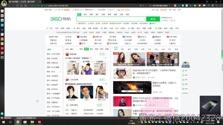The width and height of the screenshot is (223, 125).
Task: Open the user avatar at top-left of browser
Action: pos(4,3)
